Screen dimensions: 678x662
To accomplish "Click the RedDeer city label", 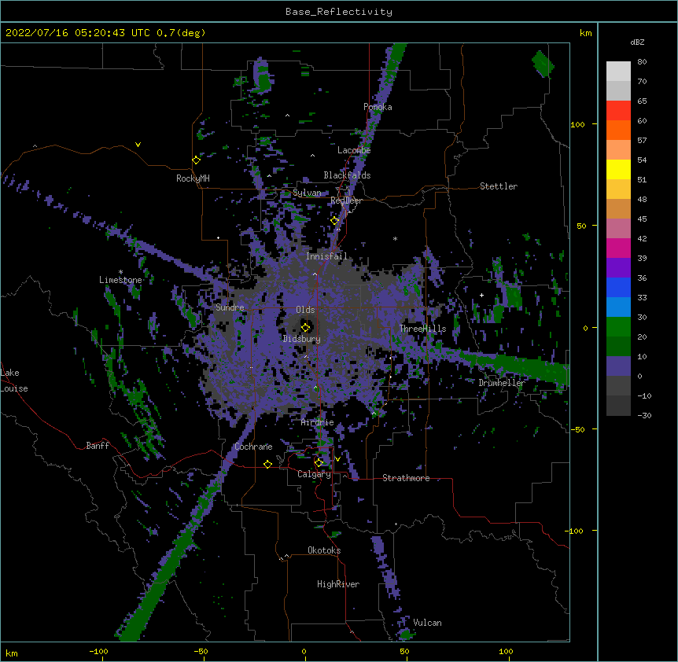I will click(346, 200).
